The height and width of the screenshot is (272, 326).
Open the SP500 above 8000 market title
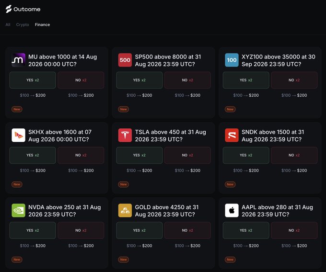coord(168,60)
